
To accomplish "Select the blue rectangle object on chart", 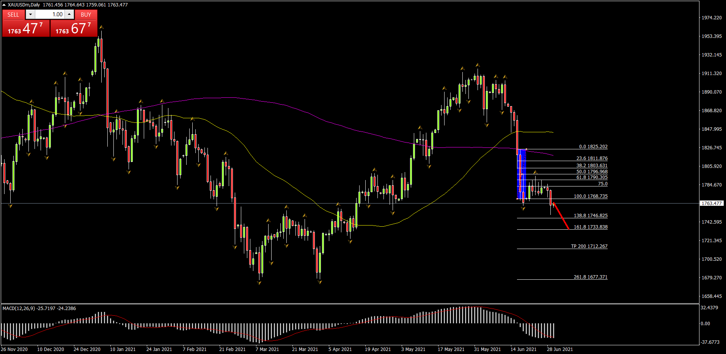I will [522, 174].
